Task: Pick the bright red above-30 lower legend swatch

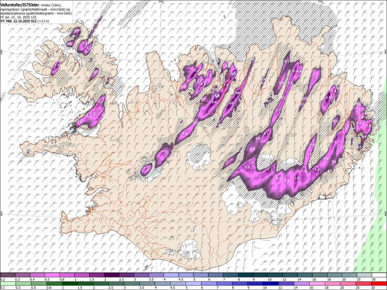Action: pos(379,284)
